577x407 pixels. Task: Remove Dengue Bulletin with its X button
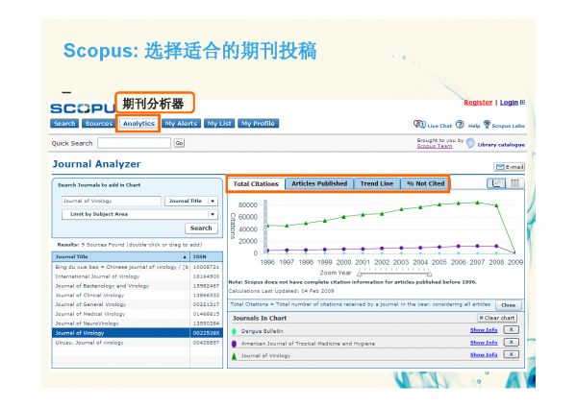(512, 329)
